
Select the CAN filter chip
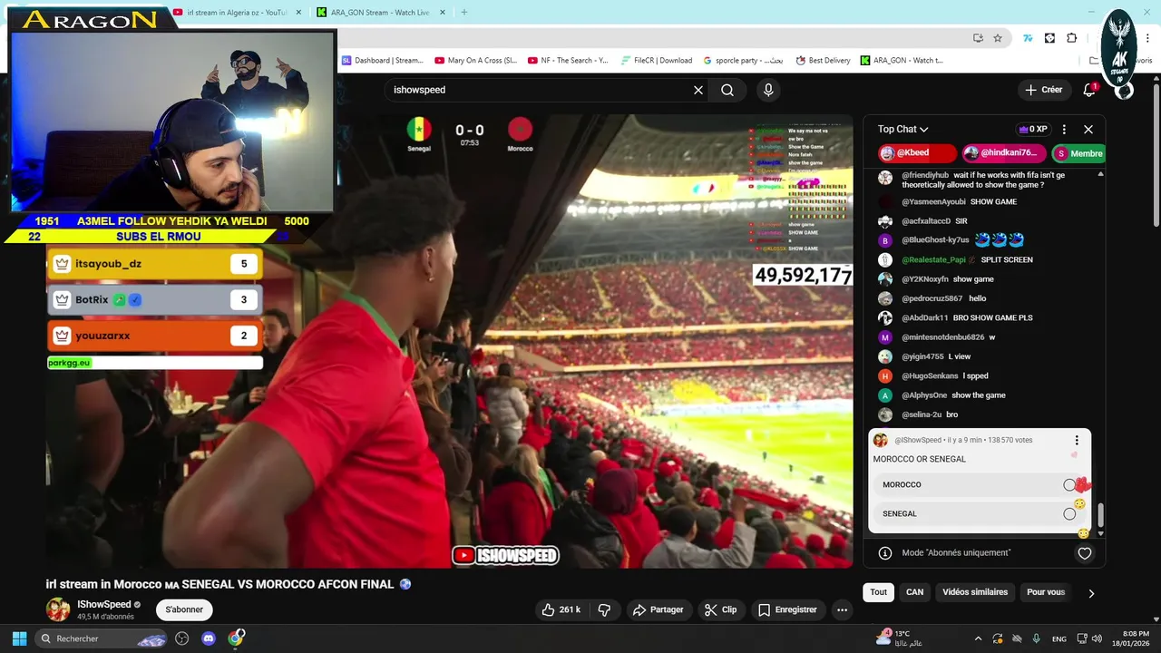914,592
